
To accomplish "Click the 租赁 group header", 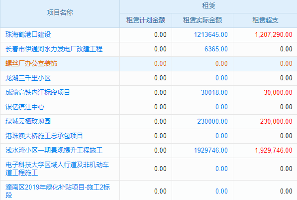I will [x=208, y=5].
